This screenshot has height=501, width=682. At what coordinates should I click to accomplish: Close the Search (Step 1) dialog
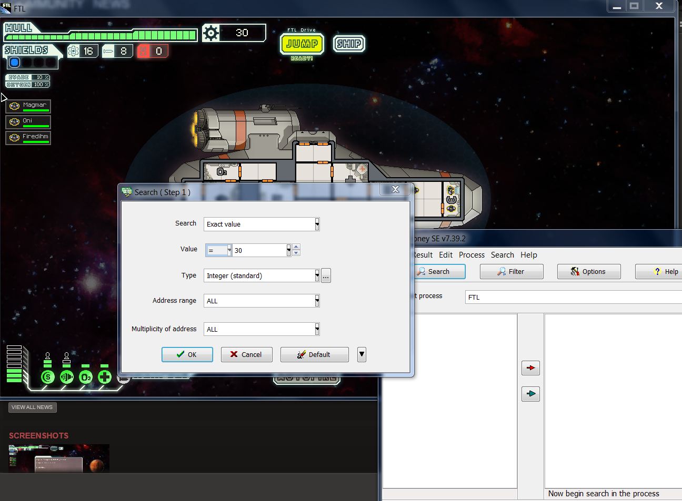pos(395,189)
